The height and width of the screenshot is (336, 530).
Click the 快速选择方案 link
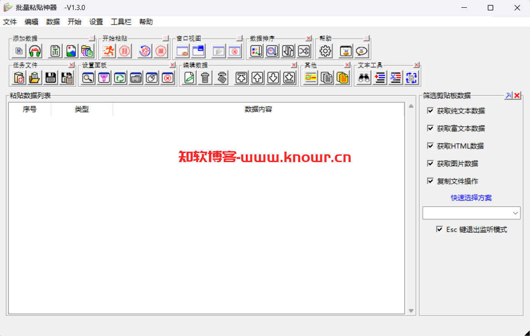(471, 198)
